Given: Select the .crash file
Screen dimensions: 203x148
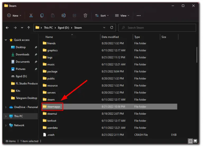Looking at the screenshot, I should 49,135.
